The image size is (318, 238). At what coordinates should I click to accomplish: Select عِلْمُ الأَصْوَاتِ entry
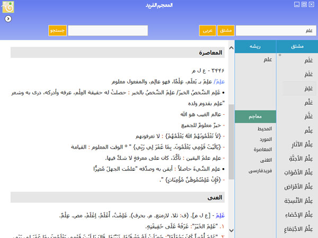pyautogui.click(x=298, y=172)
